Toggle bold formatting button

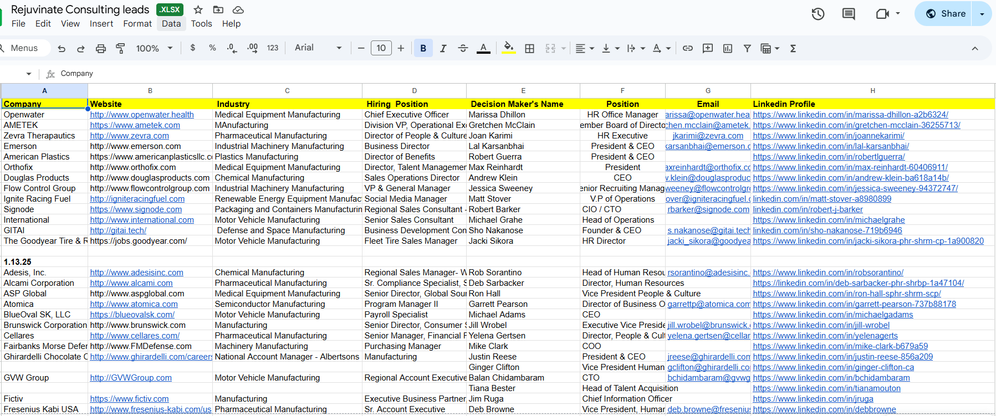[423, 49]
